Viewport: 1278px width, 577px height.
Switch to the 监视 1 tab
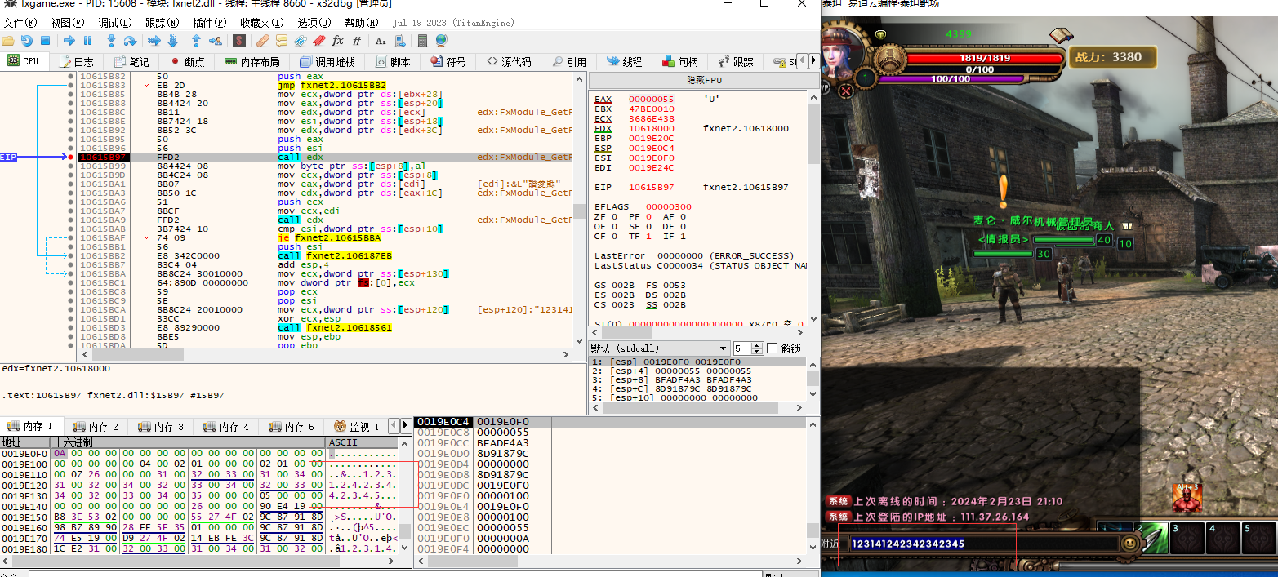coord(357,426)
